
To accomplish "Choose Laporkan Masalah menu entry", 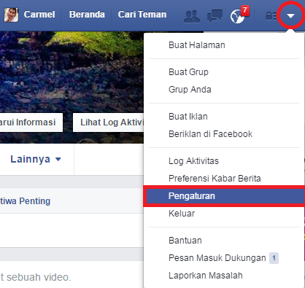I will (206, 276).
